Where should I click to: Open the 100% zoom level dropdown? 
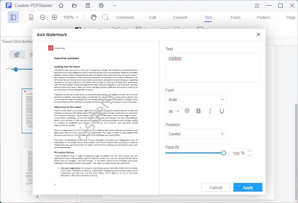coord(71,17)
